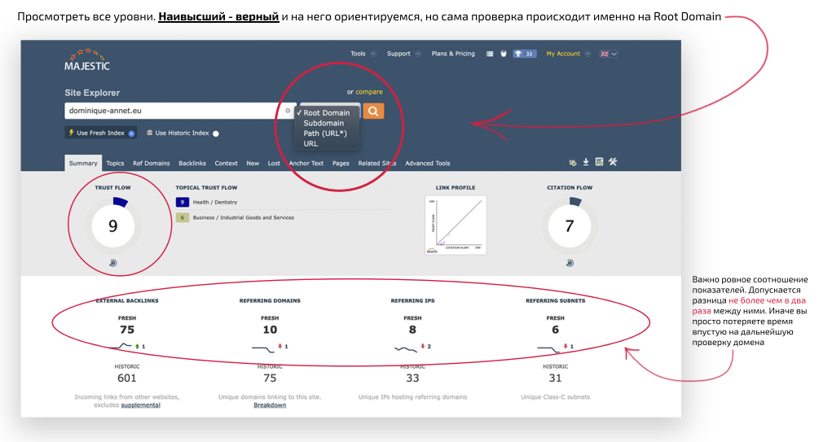
Task: Click the My Account link
Action: click(563, 54)
